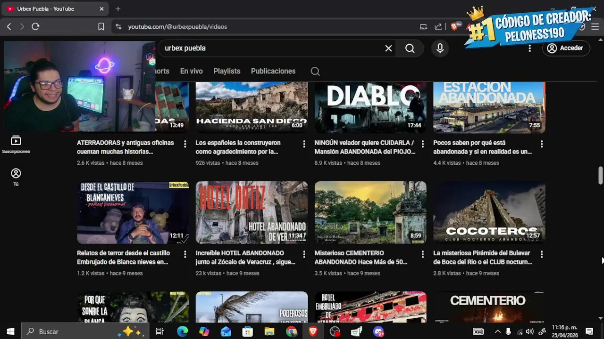Open Task View in the taskbar

tap(159, 331)
